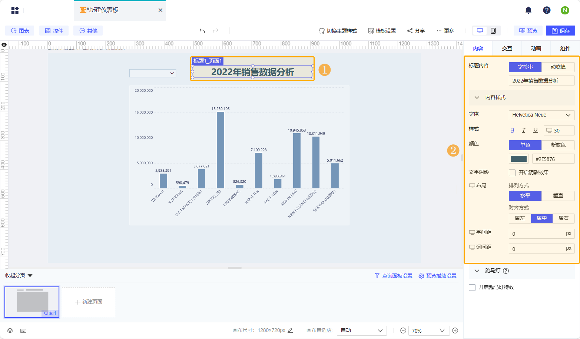This screenshot has width=580, height=339.
Task: Switch to desktop layout view
Action: 480,31
